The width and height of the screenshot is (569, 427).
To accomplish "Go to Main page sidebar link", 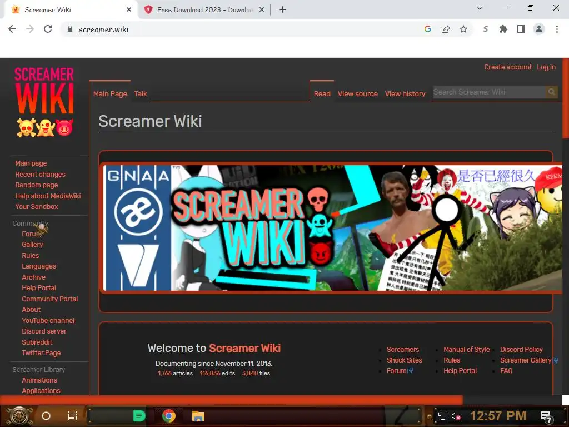I will pyautogui.click(x=31, y=163).
